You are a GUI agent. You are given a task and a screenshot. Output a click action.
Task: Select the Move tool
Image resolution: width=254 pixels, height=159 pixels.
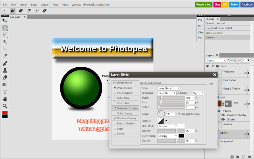5,20
